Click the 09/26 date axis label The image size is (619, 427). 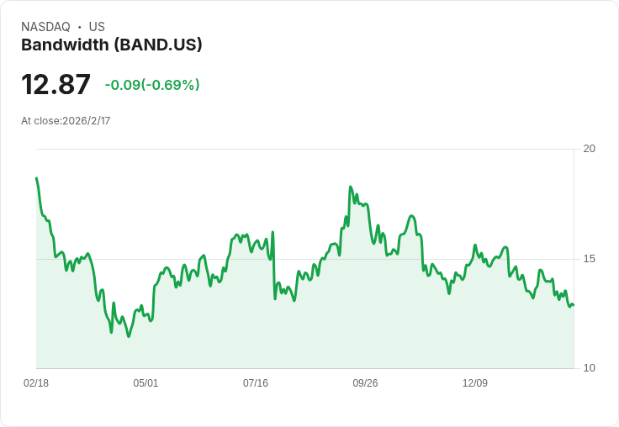(x=365, y=382)
